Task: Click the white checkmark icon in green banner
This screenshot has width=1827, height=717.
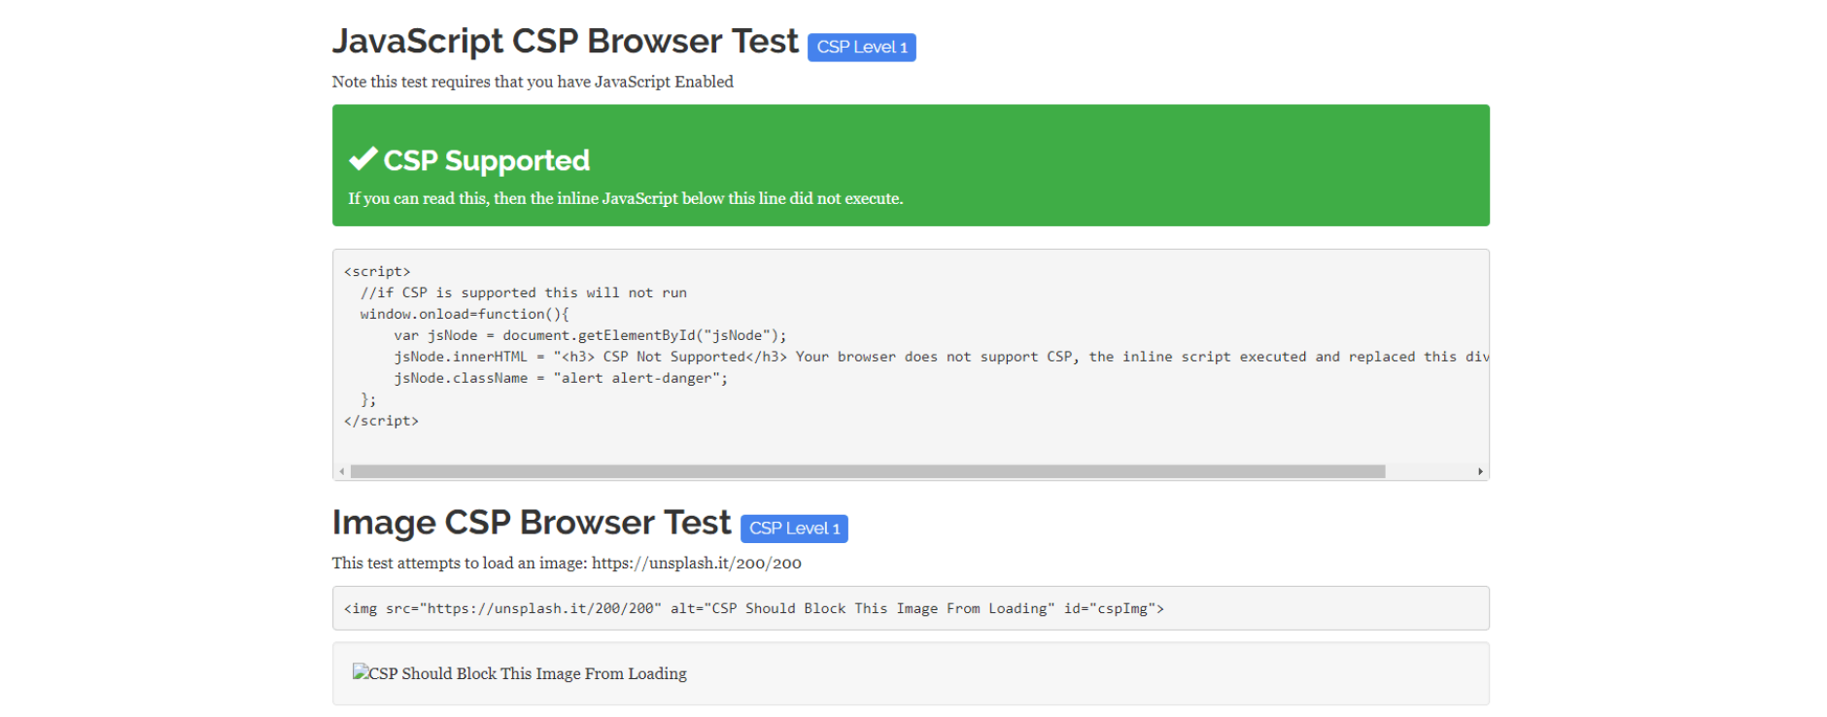Action: [x=362, y=158]
